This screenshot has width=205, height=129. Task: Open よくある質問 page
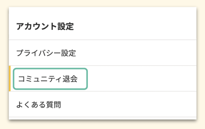39,105
